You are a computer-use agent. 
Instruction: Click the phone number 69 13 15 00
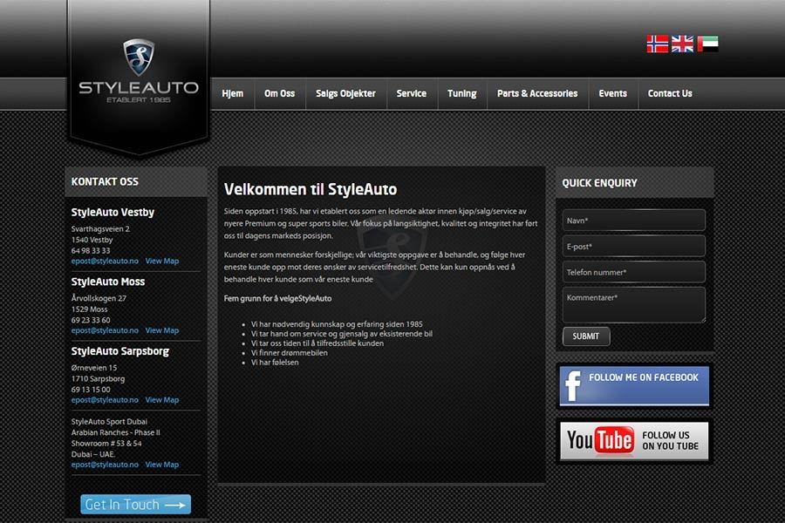(x=91, y=390)
